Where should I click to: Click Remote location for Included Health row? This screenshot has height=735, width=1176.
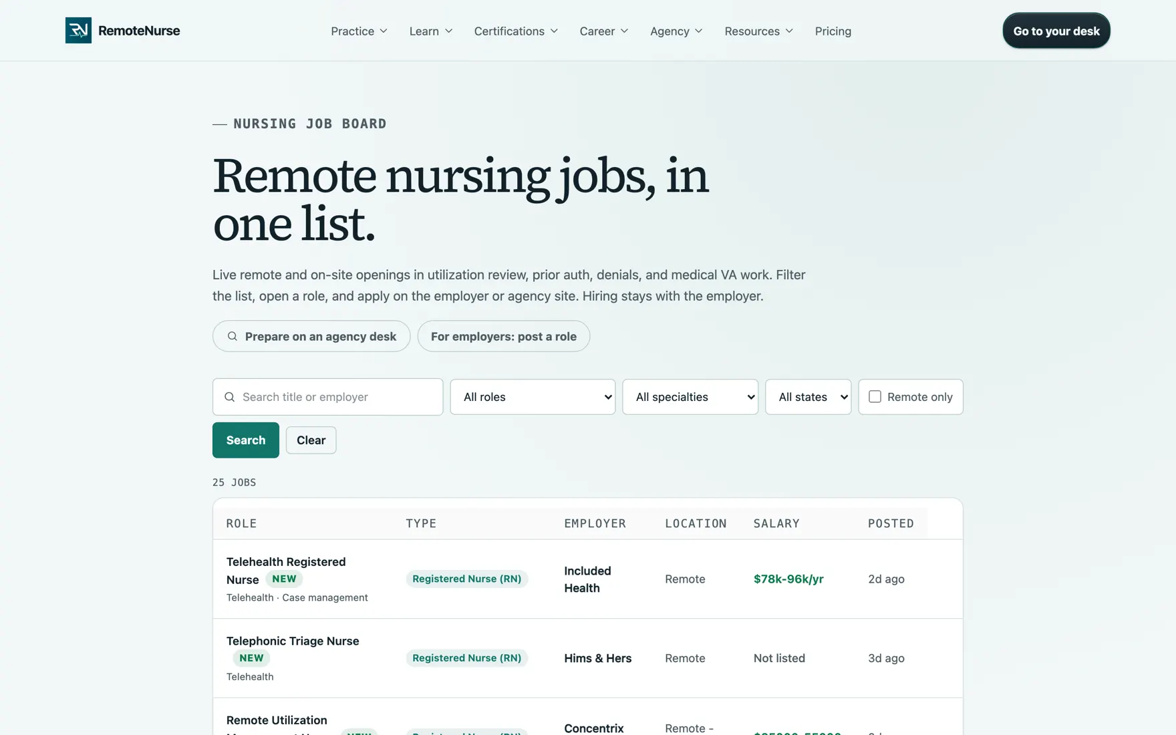pyautogui.click(x=685, y=579)
